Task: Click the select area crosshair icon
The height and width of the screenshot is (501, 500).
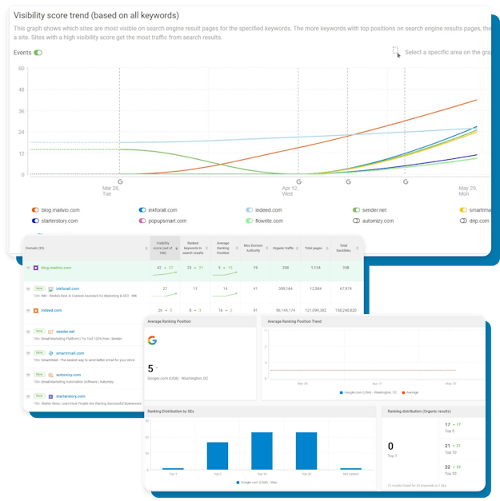Action: (x=395, y=52)
